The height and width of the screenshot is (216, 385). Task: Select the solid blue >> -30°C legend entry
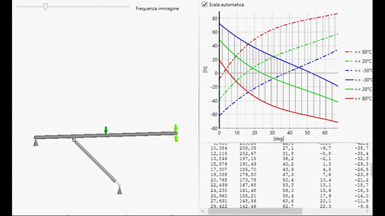pos(359,80)
